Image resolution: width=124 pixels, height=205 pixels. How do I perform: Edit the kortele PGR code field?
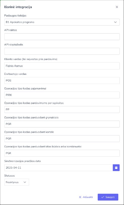point(62,139)
